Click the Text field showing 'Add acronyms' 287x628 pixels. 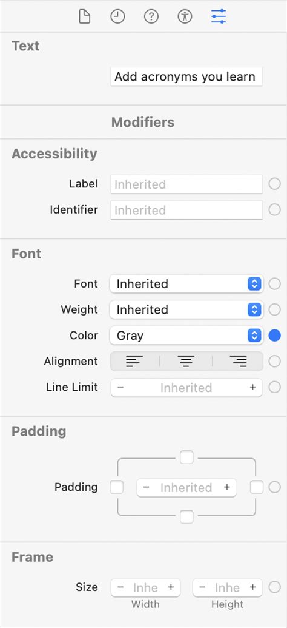click(x=186, y=76)
